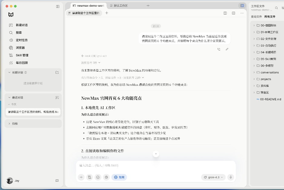
Task: Expand the 05-Skill案例 folder
Action: coord(254,59)
